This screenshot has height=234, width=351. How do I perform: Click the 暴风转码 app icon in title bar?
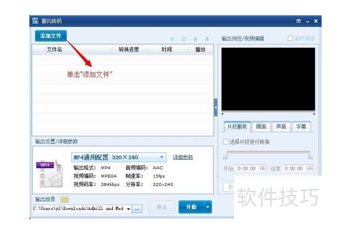point(35,21)
